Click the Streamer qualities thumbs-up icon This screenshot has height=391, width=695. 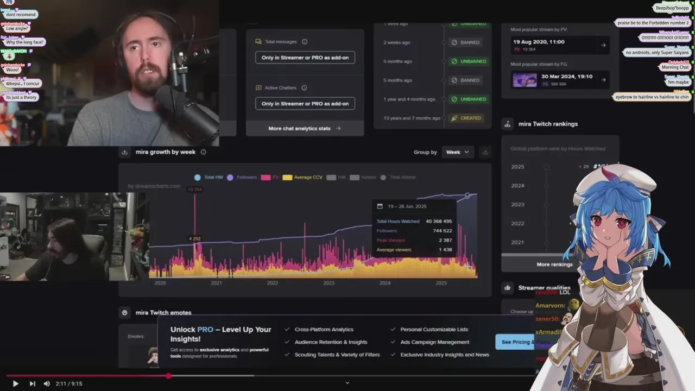(x=507, y=288)
